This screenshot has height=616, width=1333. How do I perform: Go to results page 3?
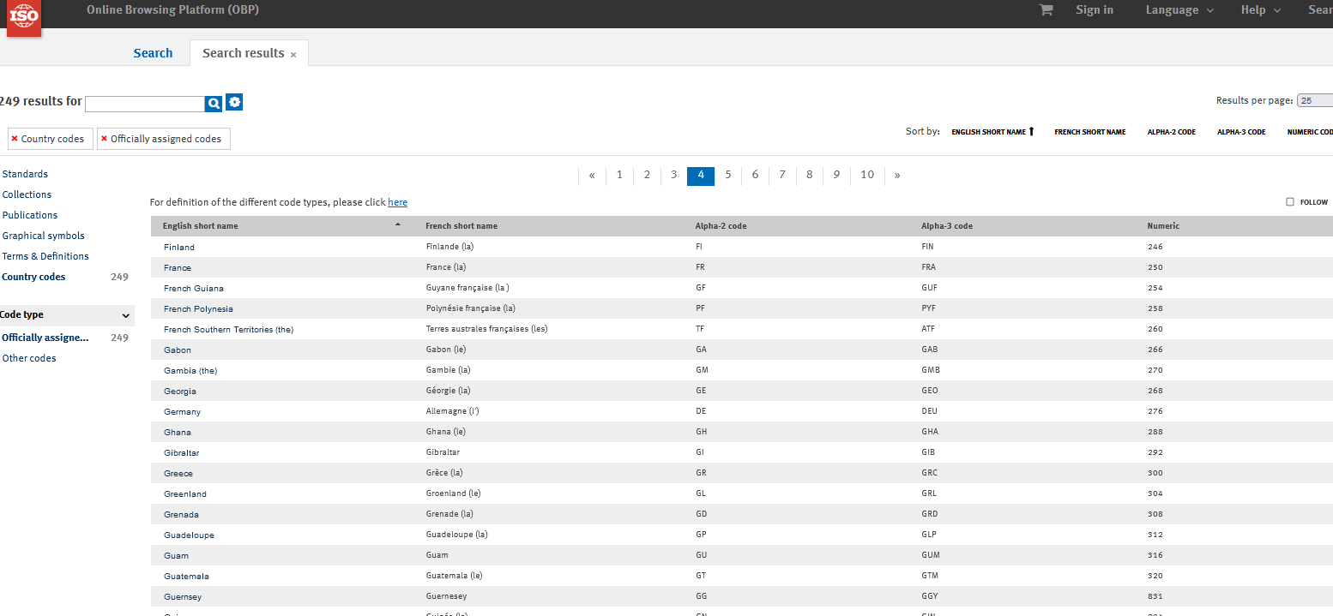[x=674, y=175]
